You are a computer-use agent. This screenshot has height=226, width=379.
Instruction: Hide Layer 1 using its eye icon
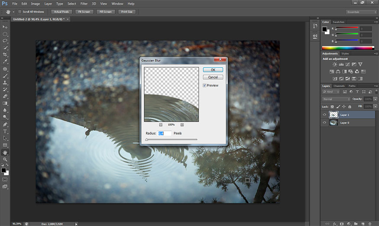click(324, 115)
